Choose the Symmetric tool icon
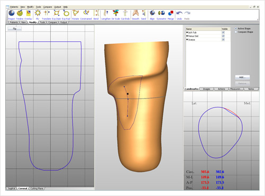The image size is (265, 196). click(x=161, y=13)
